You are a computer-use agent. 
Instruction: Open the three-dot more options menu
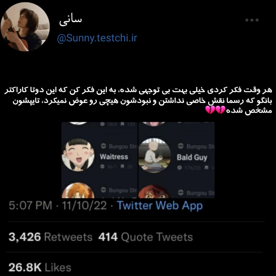252,20
